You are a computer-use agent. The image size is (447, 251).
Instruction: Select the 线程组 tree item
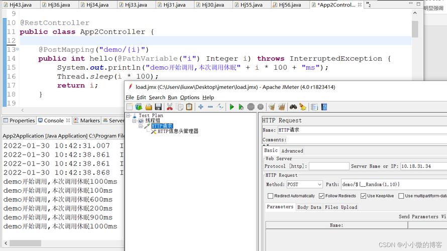153,120
